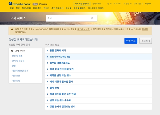Click the 숙박 시설 등록하기 button
Viewport: 160px width, 115px height.
point(82,4)
